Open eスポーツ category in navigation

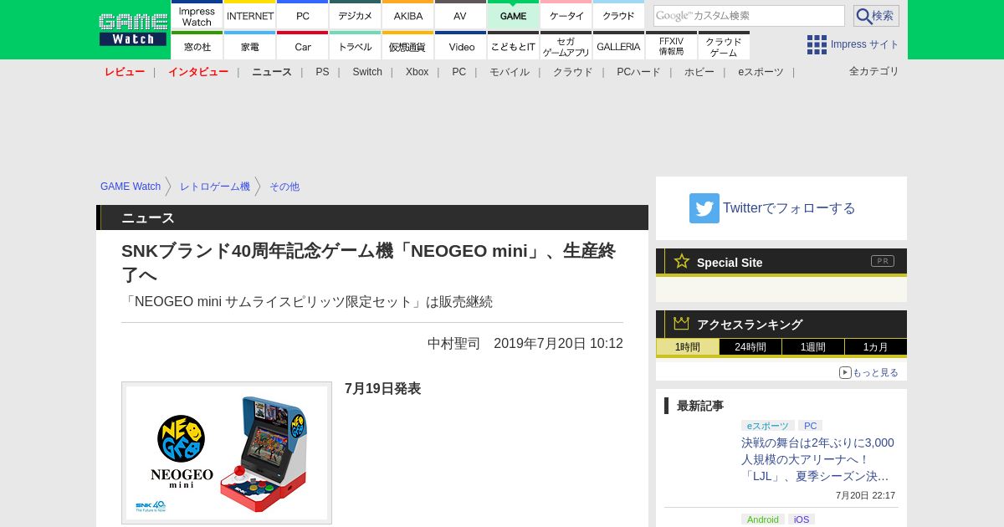click(x=761, y=72)
